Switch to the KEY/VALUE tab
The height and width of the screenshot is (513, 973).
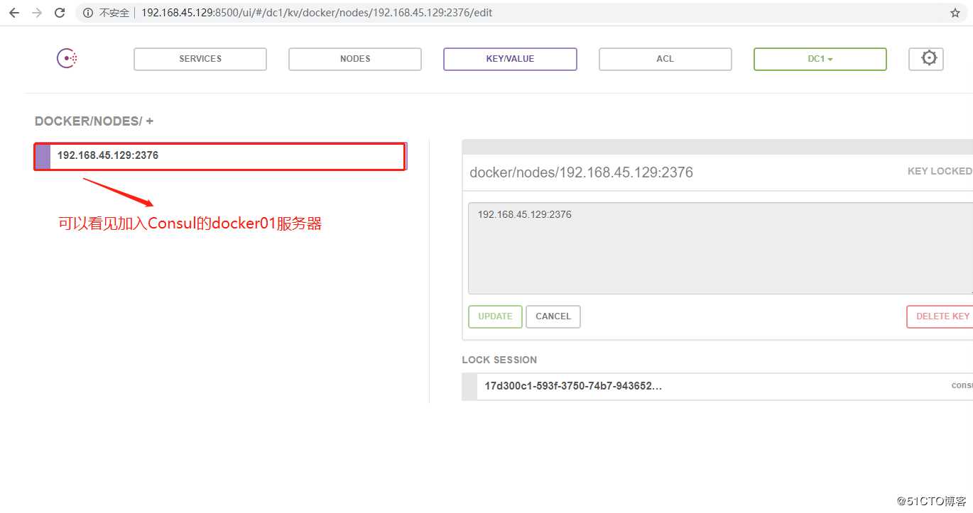[x=510, y=59]
